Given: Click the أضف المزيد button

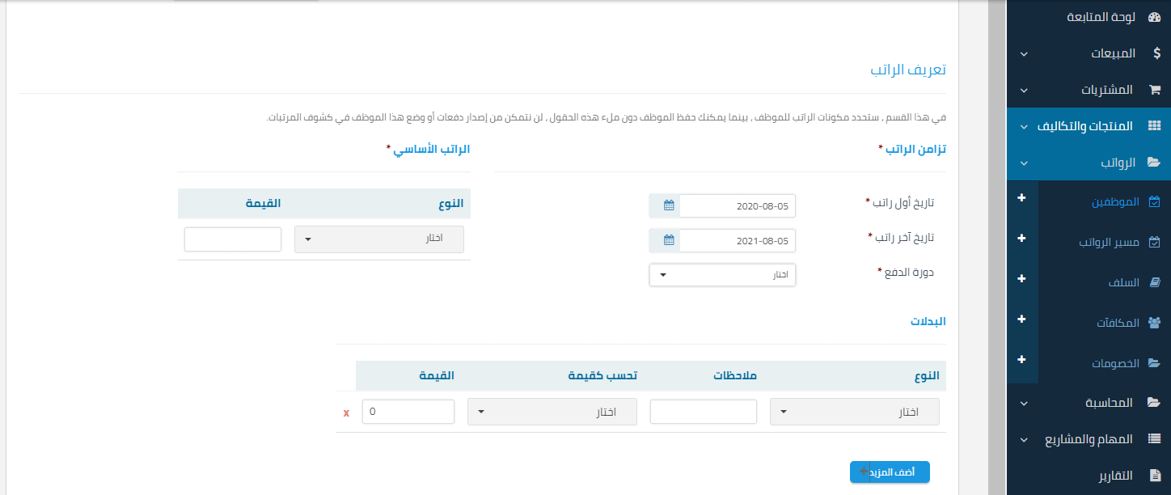Looking at the screenshot, I should point(890,472).
